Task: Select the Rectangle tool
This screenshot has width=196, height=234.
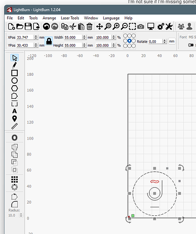Action: [x=14, y=73]
